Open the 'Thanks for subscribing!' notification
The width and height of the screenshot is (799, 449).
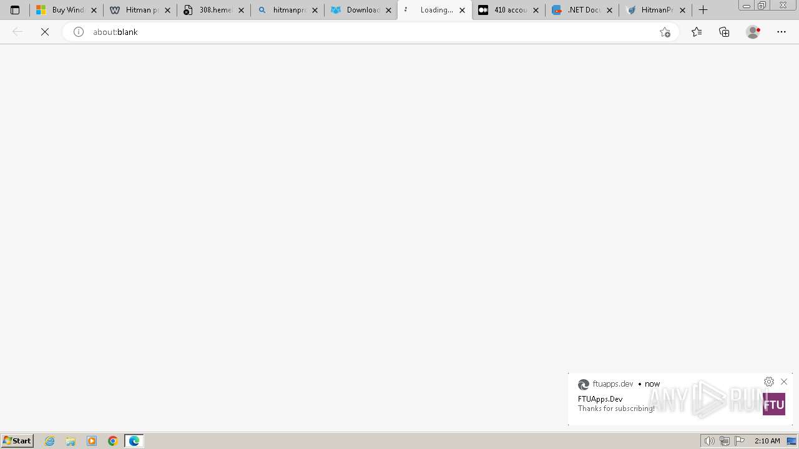(616, 408)
